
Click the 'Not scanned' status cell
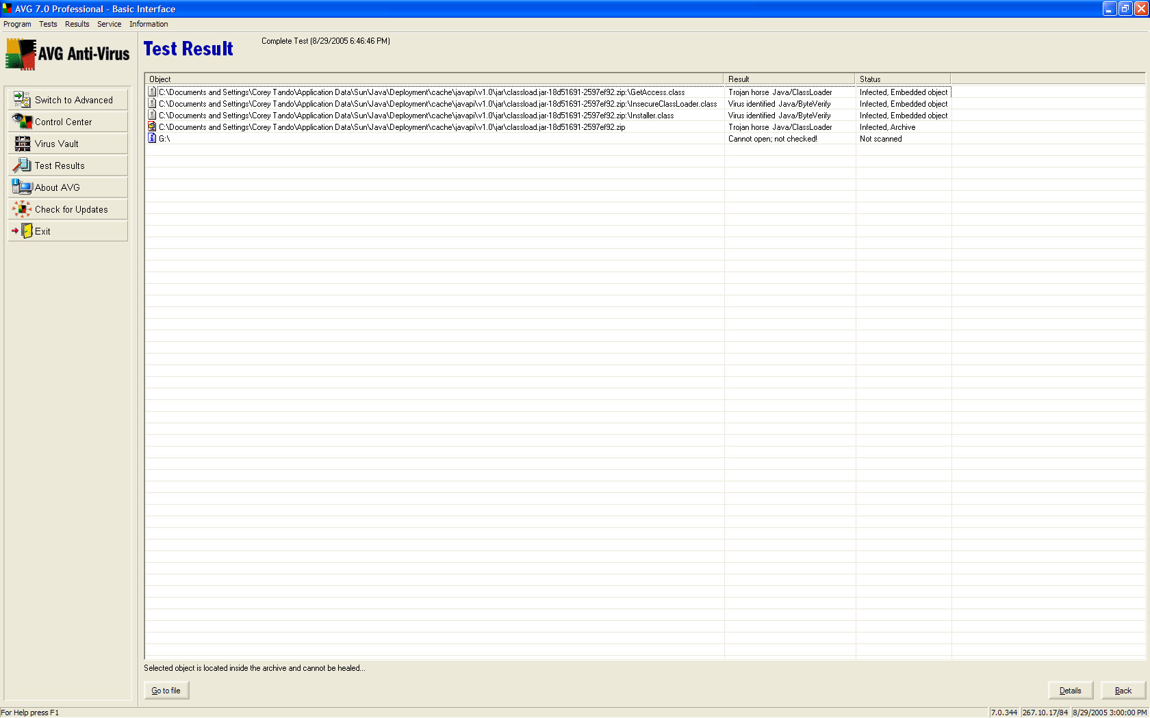click(881, 139)
